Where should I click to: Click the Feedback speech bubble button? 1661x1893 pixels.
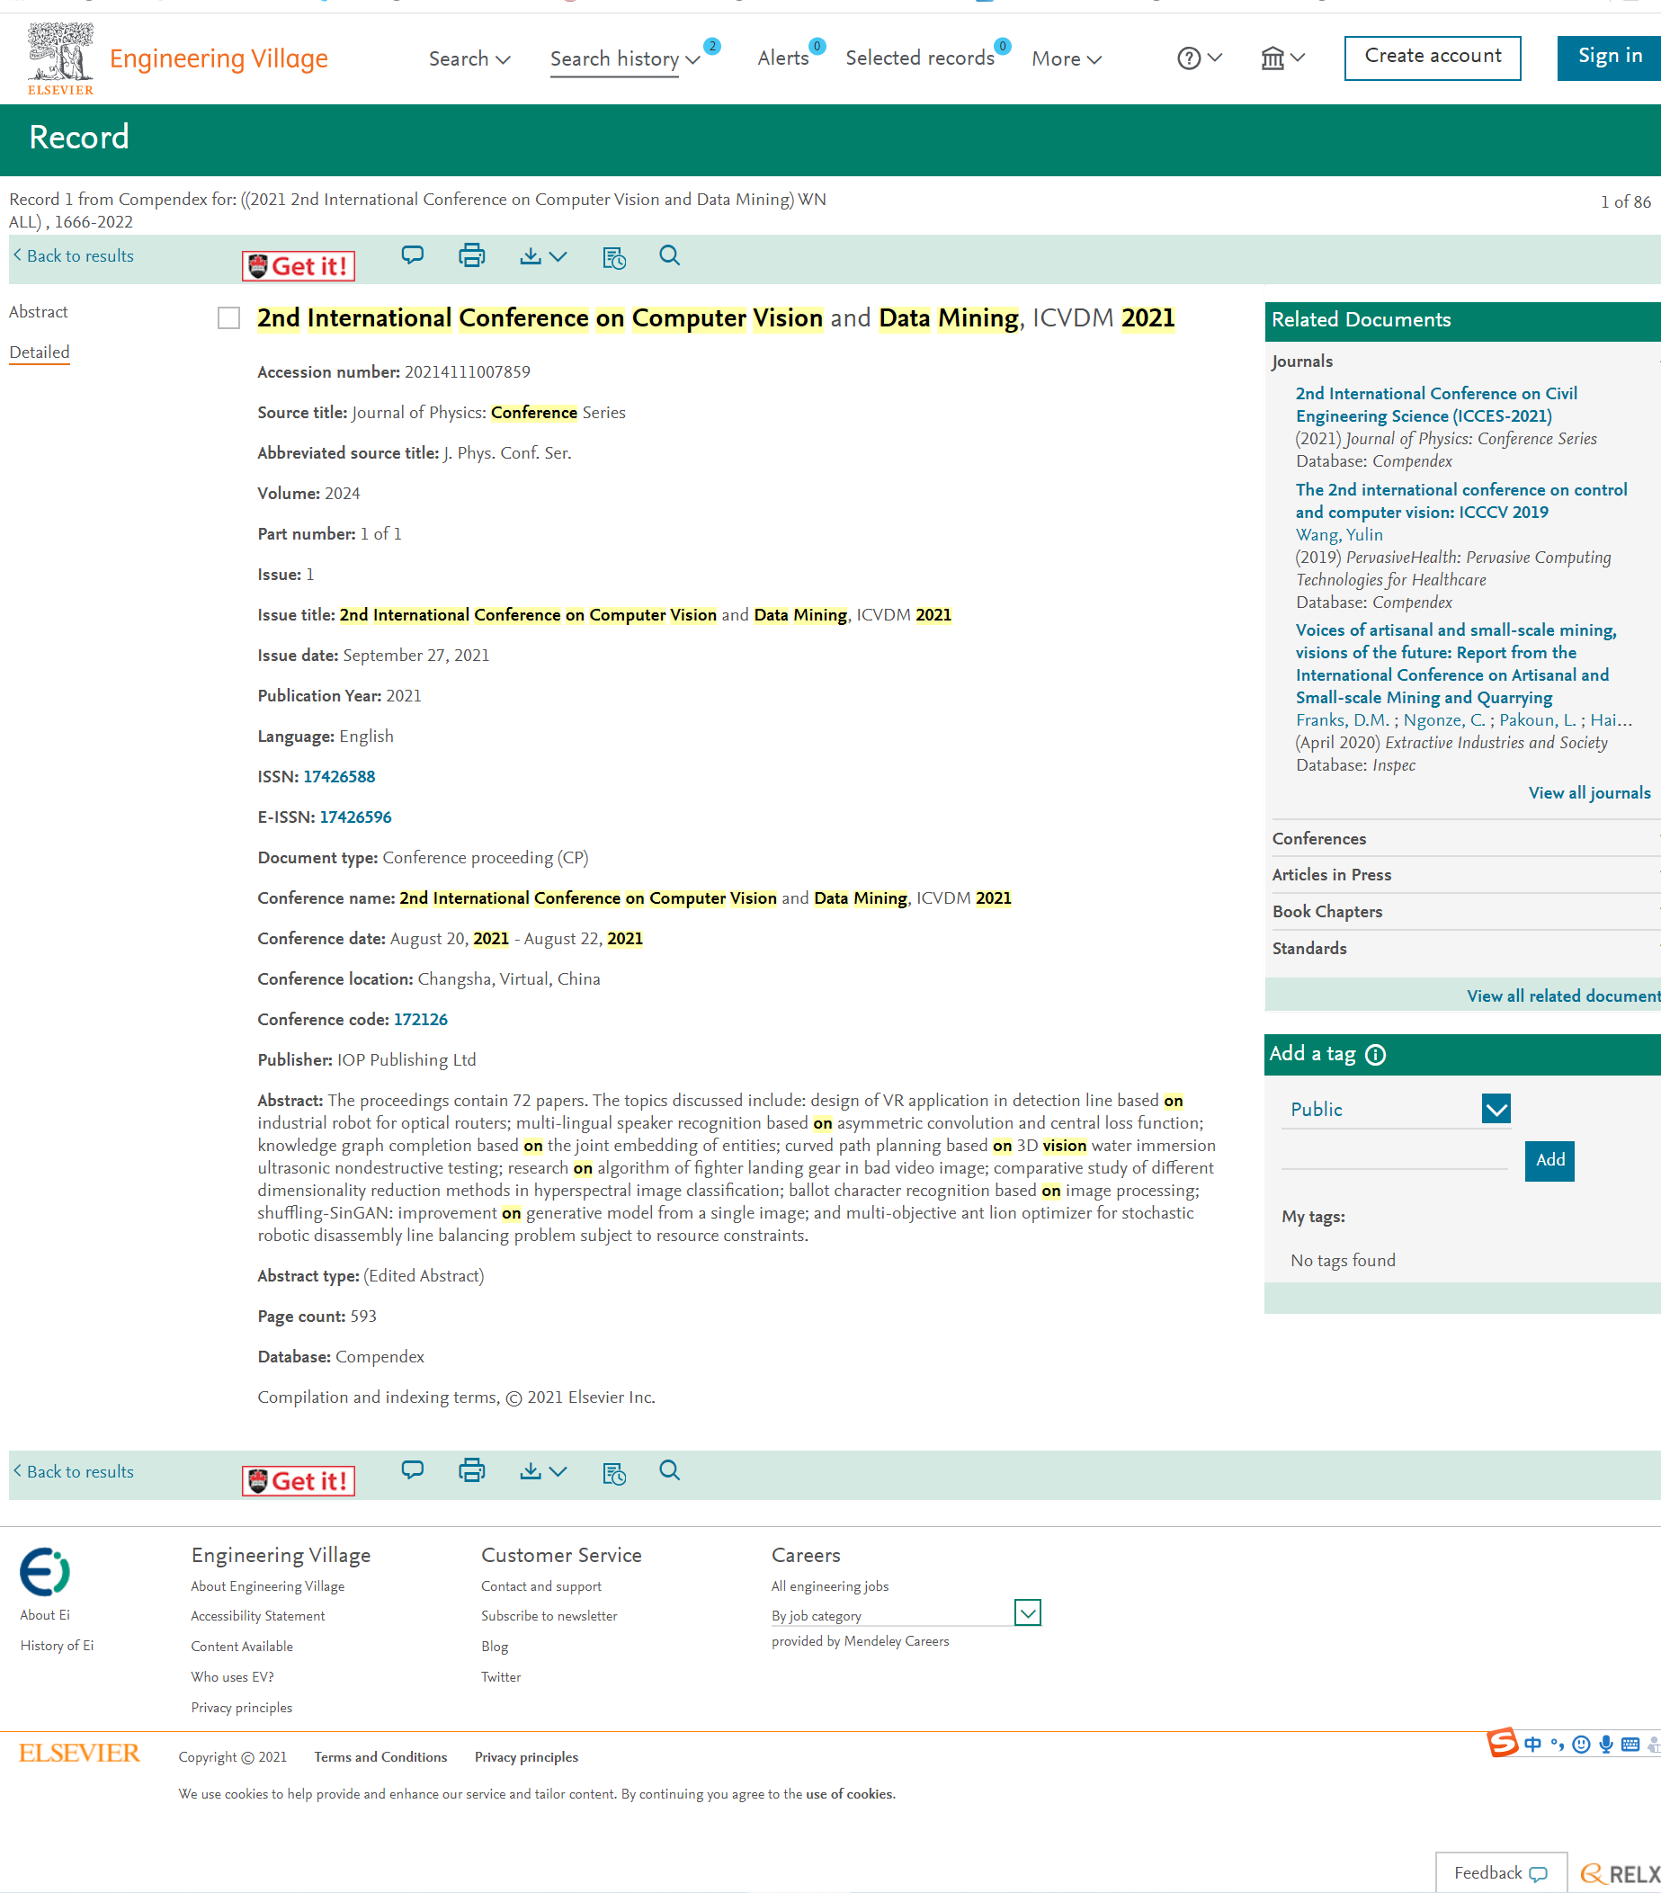pos(1501,1872)
